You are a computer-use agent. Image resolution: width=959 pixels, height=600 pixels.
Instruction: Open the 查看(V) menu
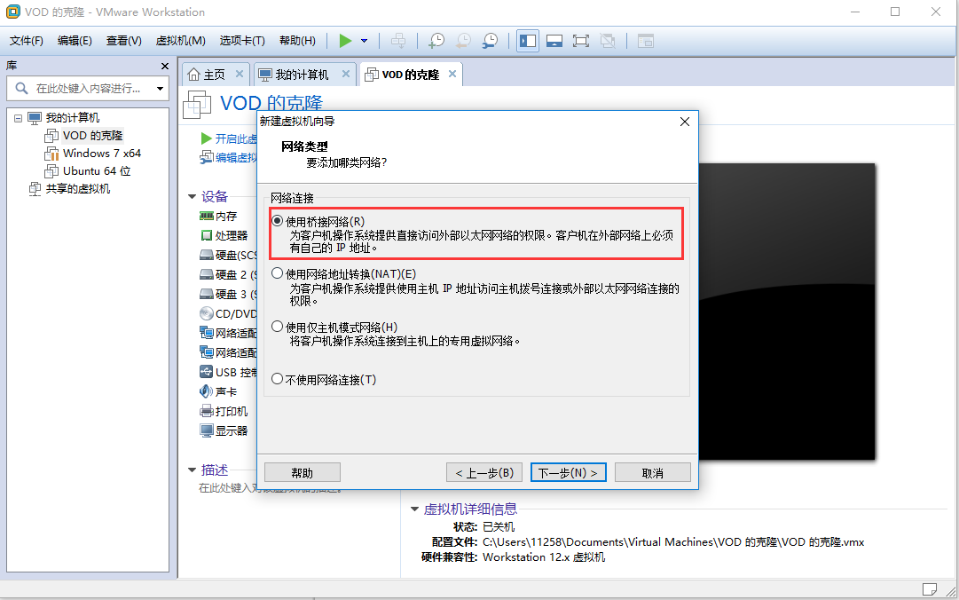[x=124, y=41]
